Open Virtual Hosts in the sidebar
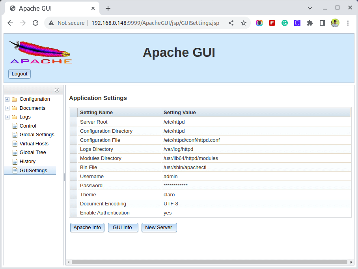 pyautogui.click(x=34, y=143)
